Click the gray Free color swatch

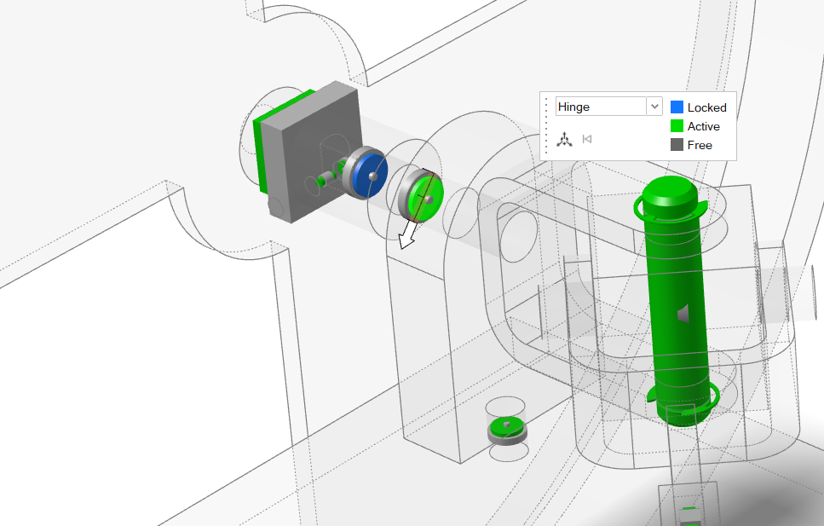coord(677,145)
